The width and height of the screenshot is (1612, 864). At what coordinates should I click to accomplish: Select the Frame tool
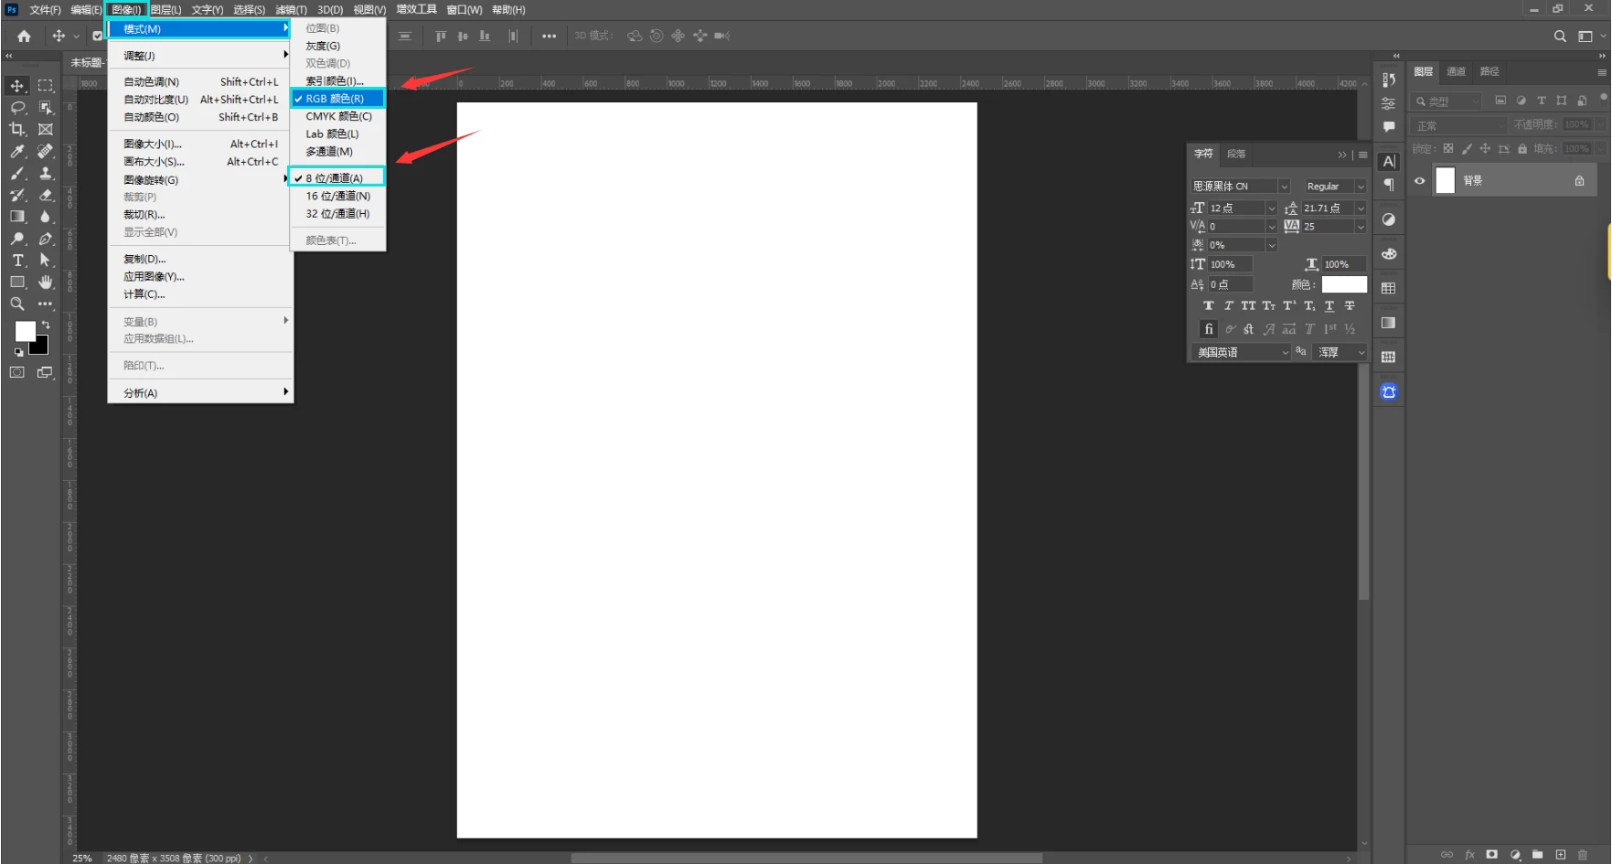tap(45, 130)
